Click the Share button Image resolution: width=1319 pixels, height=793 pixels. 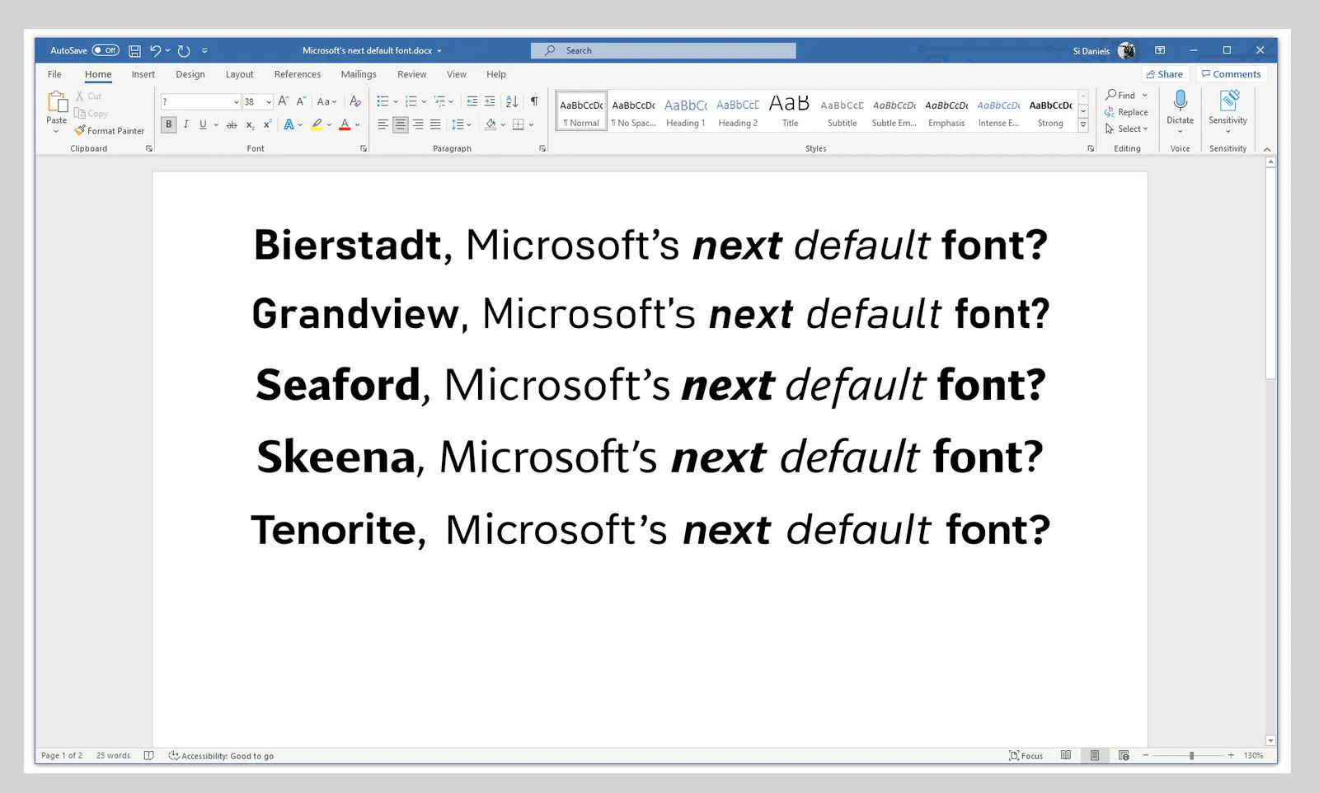[x=1165, y=74]
